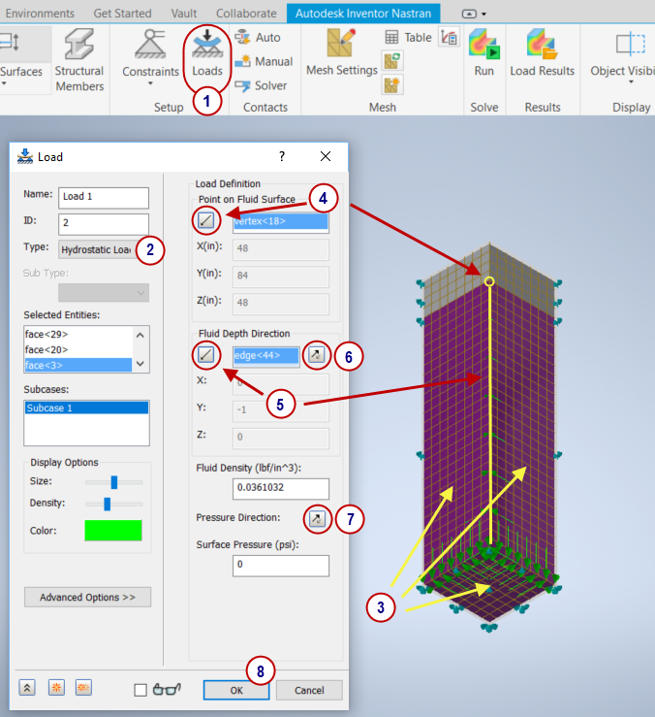Switch to the Vault tab
Screen dimensions: 655x717
tap(184, 14)
